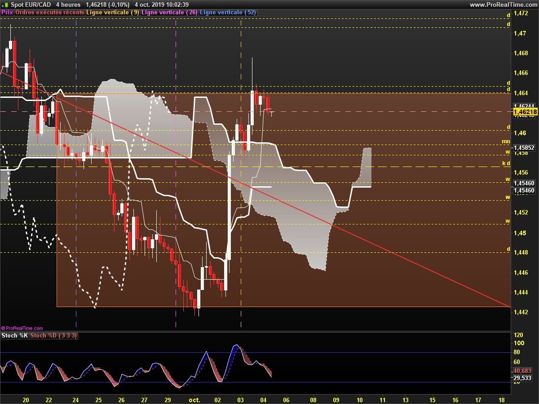Select the Ligne verticale (26) label
The height and width of the screenshot is (404, 539).
[x=169, y=13]
